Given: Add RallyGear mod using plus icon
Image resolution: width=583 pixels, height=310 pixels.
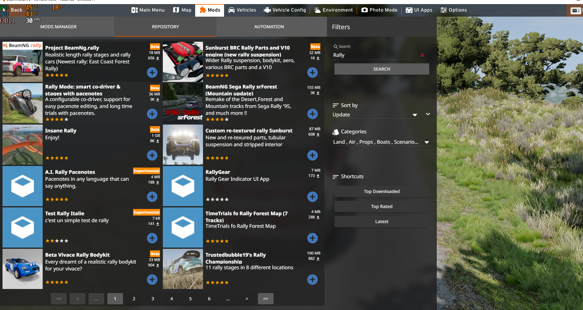Looking at the screenshot, I should pyautogui.click(x=313, y=197).
